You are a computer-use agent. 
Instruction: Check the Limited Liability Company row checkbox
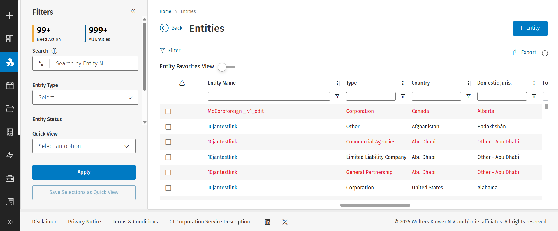pos(168,157)
